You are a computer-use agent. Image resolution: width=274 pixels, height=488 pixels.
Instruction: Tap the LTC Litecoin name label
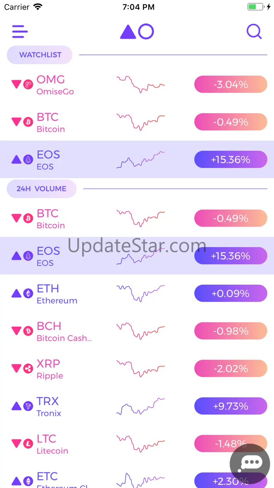52,444
